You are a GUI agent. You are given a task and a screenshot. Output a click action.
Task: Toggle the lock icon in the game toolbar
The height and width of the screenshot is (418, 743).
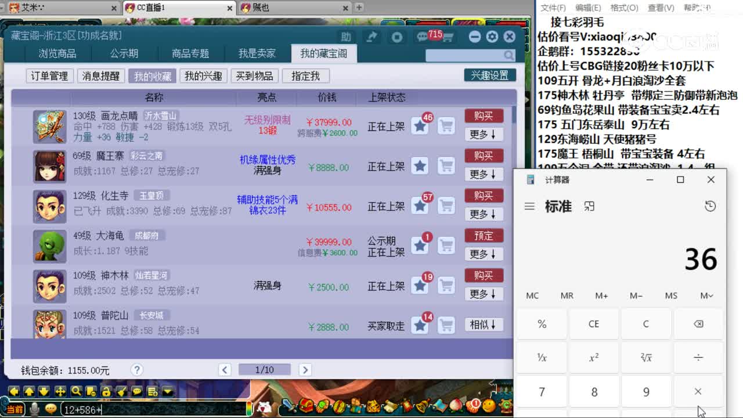107,391
